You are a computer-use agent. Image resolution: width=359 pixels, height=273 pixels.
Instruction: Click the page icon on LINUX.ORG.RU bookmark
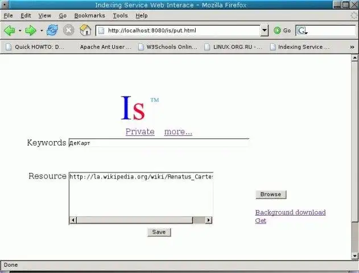pyautogui.click(x=207, y=47)
